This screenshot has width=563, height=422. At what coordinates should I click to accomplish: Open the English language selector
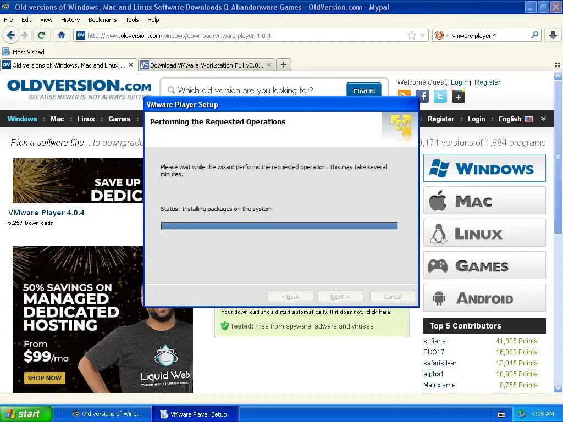click(x=516, y=119)
